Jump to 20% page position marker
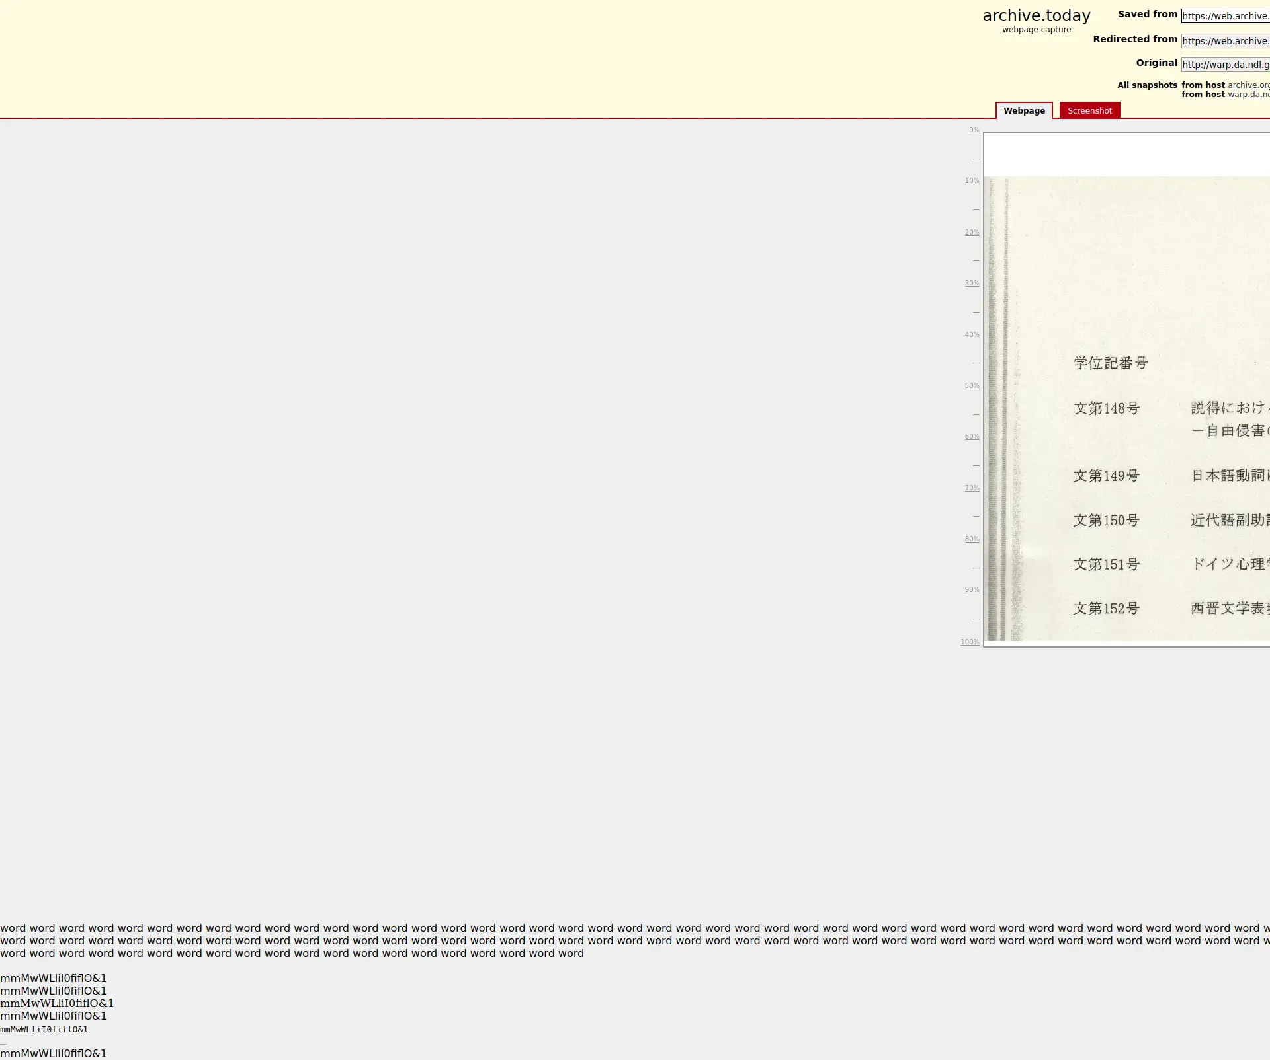The height and width of the screenshot is (1060, 1270). click(x=972, y=233)
